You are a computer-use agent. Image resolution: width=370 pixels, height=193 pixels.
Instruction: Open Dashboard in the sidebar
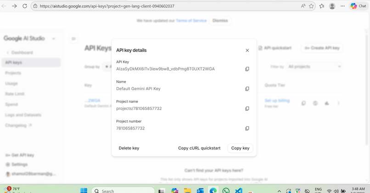pyautogui.click(x=22, y=52)
